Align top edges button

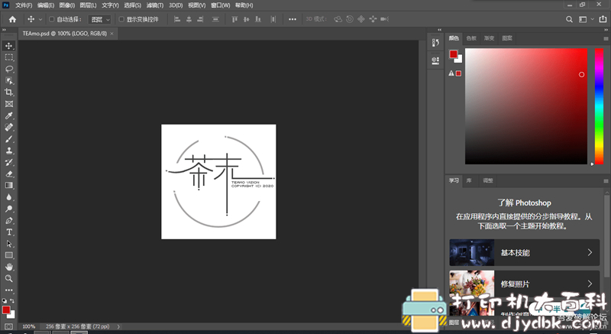[234, 19]
